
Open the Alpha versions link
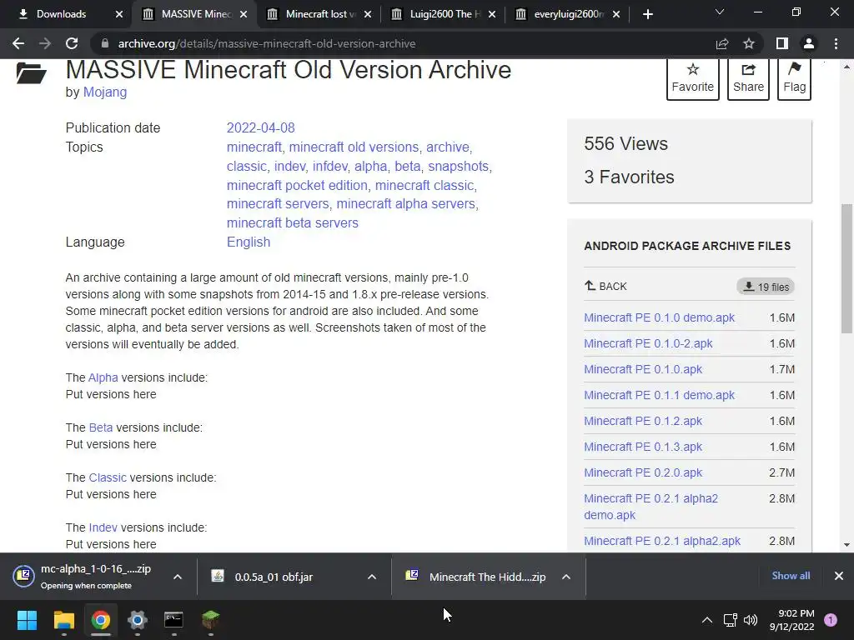[103, 377]
